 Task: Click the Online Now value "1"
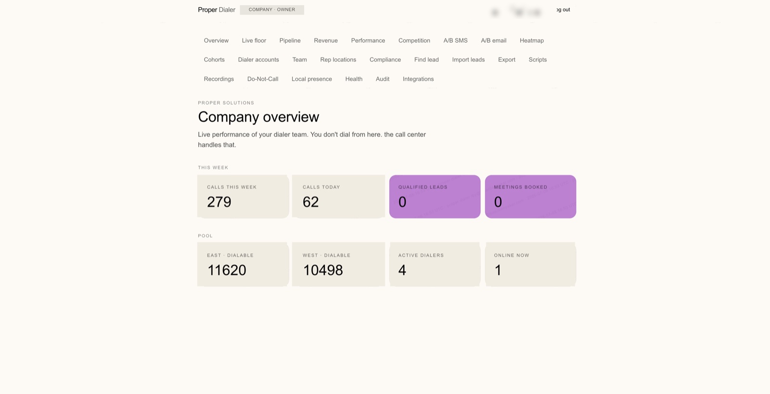[498, 270]
